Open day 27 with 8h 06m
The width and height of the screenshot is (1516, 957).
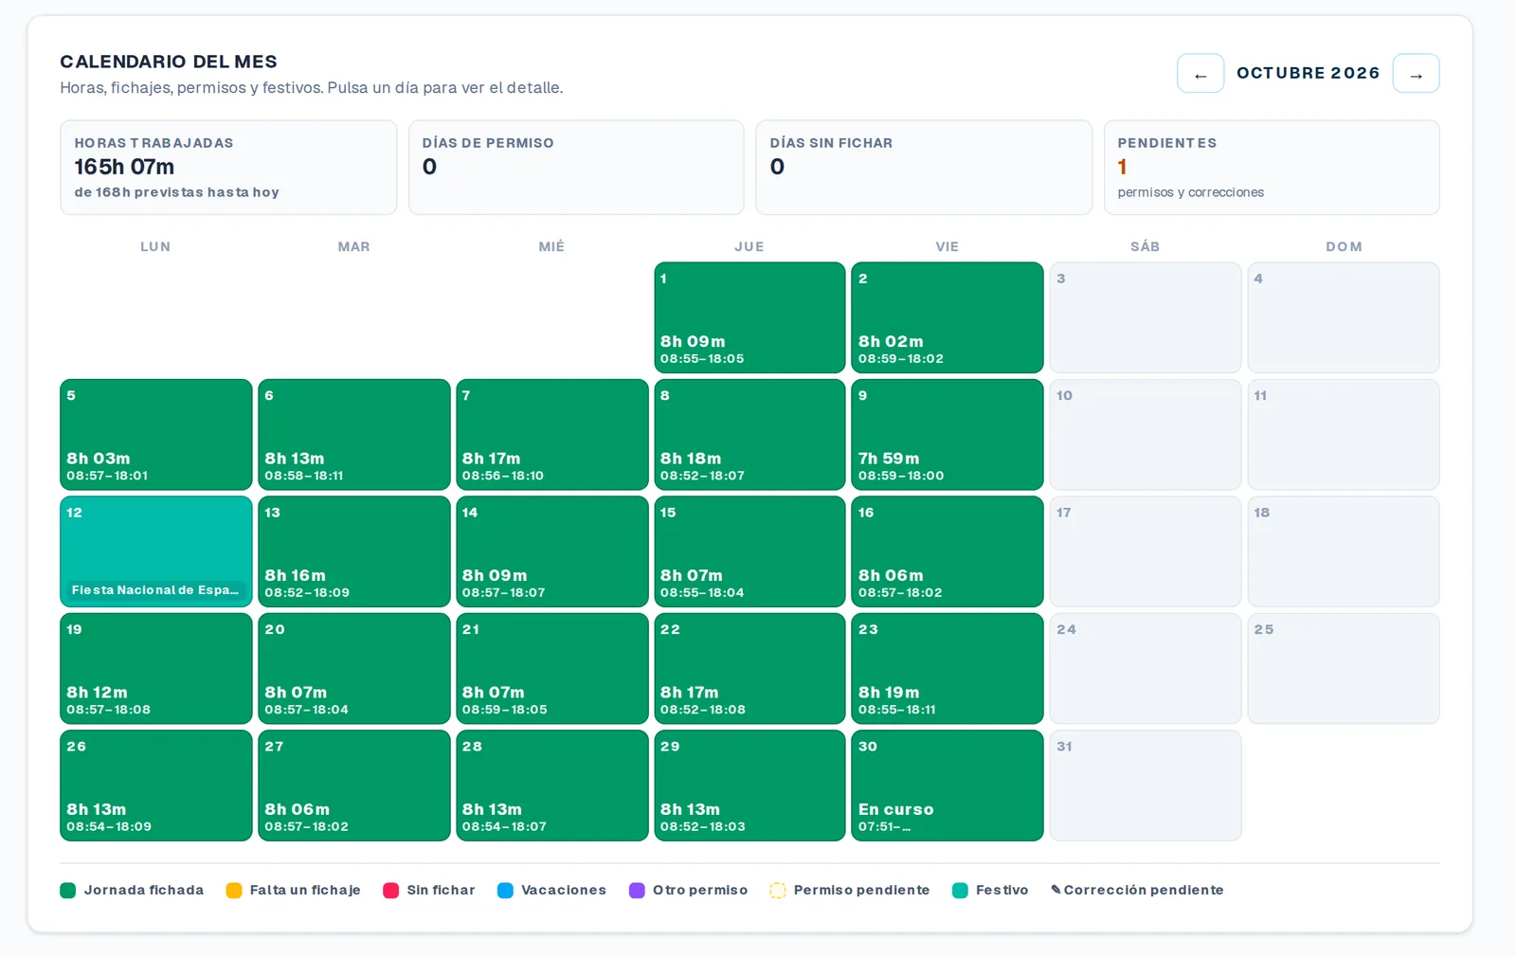click(354, 785)
